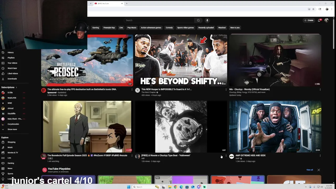Open File Explorer from taskbar
This screenshot has height=189, width=336.
(x=169, y=187)
